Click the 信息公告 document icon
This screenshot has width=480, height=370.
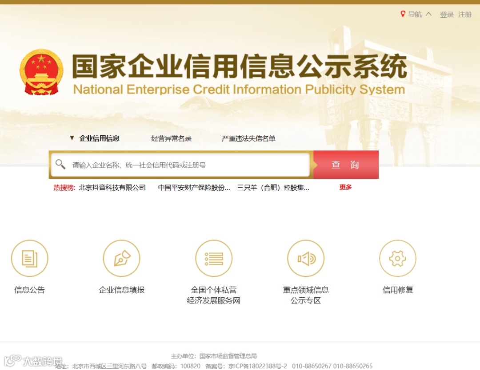30,258
